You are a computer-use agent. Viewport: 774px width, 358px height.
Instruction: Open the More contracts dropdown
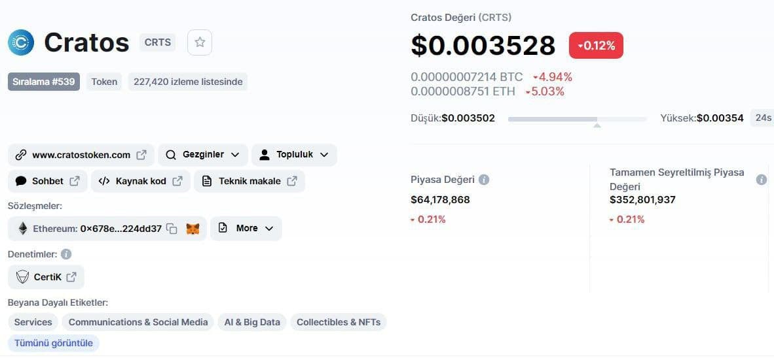tap(246, 229)
